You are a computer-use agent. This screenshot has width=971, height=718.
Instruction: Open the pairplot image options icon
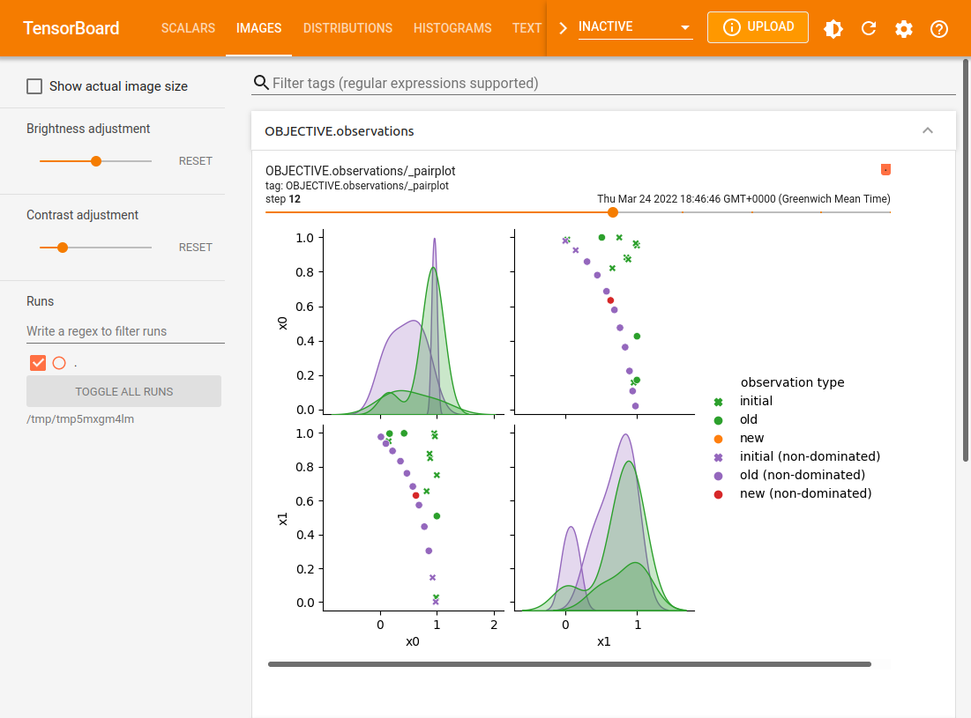coord(885,169)
